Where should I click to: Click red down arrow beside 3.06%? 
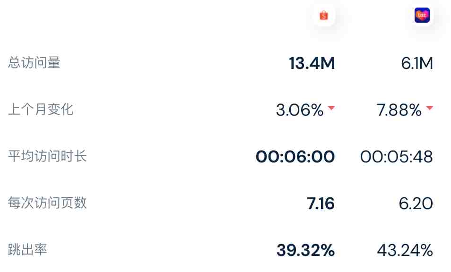tap(331, 108)
